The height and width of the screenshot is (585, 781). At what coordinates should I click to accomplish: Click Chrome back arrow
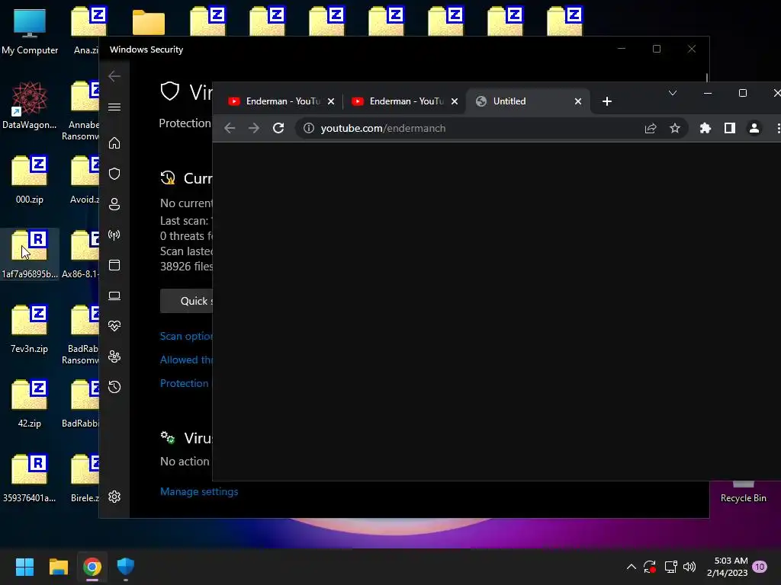230,128
